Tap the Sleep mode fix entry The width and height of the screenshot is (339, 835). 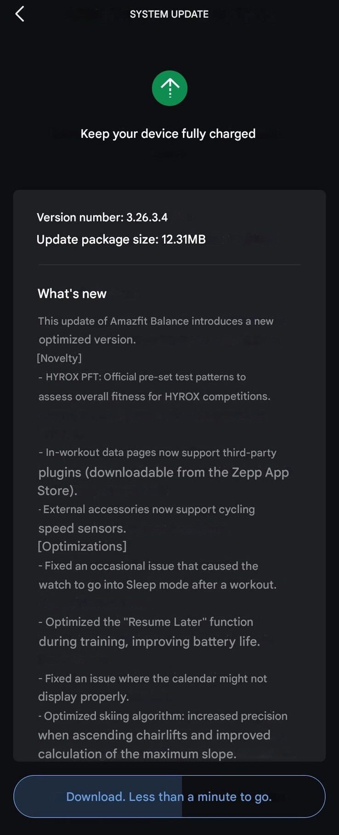point(157,575)
